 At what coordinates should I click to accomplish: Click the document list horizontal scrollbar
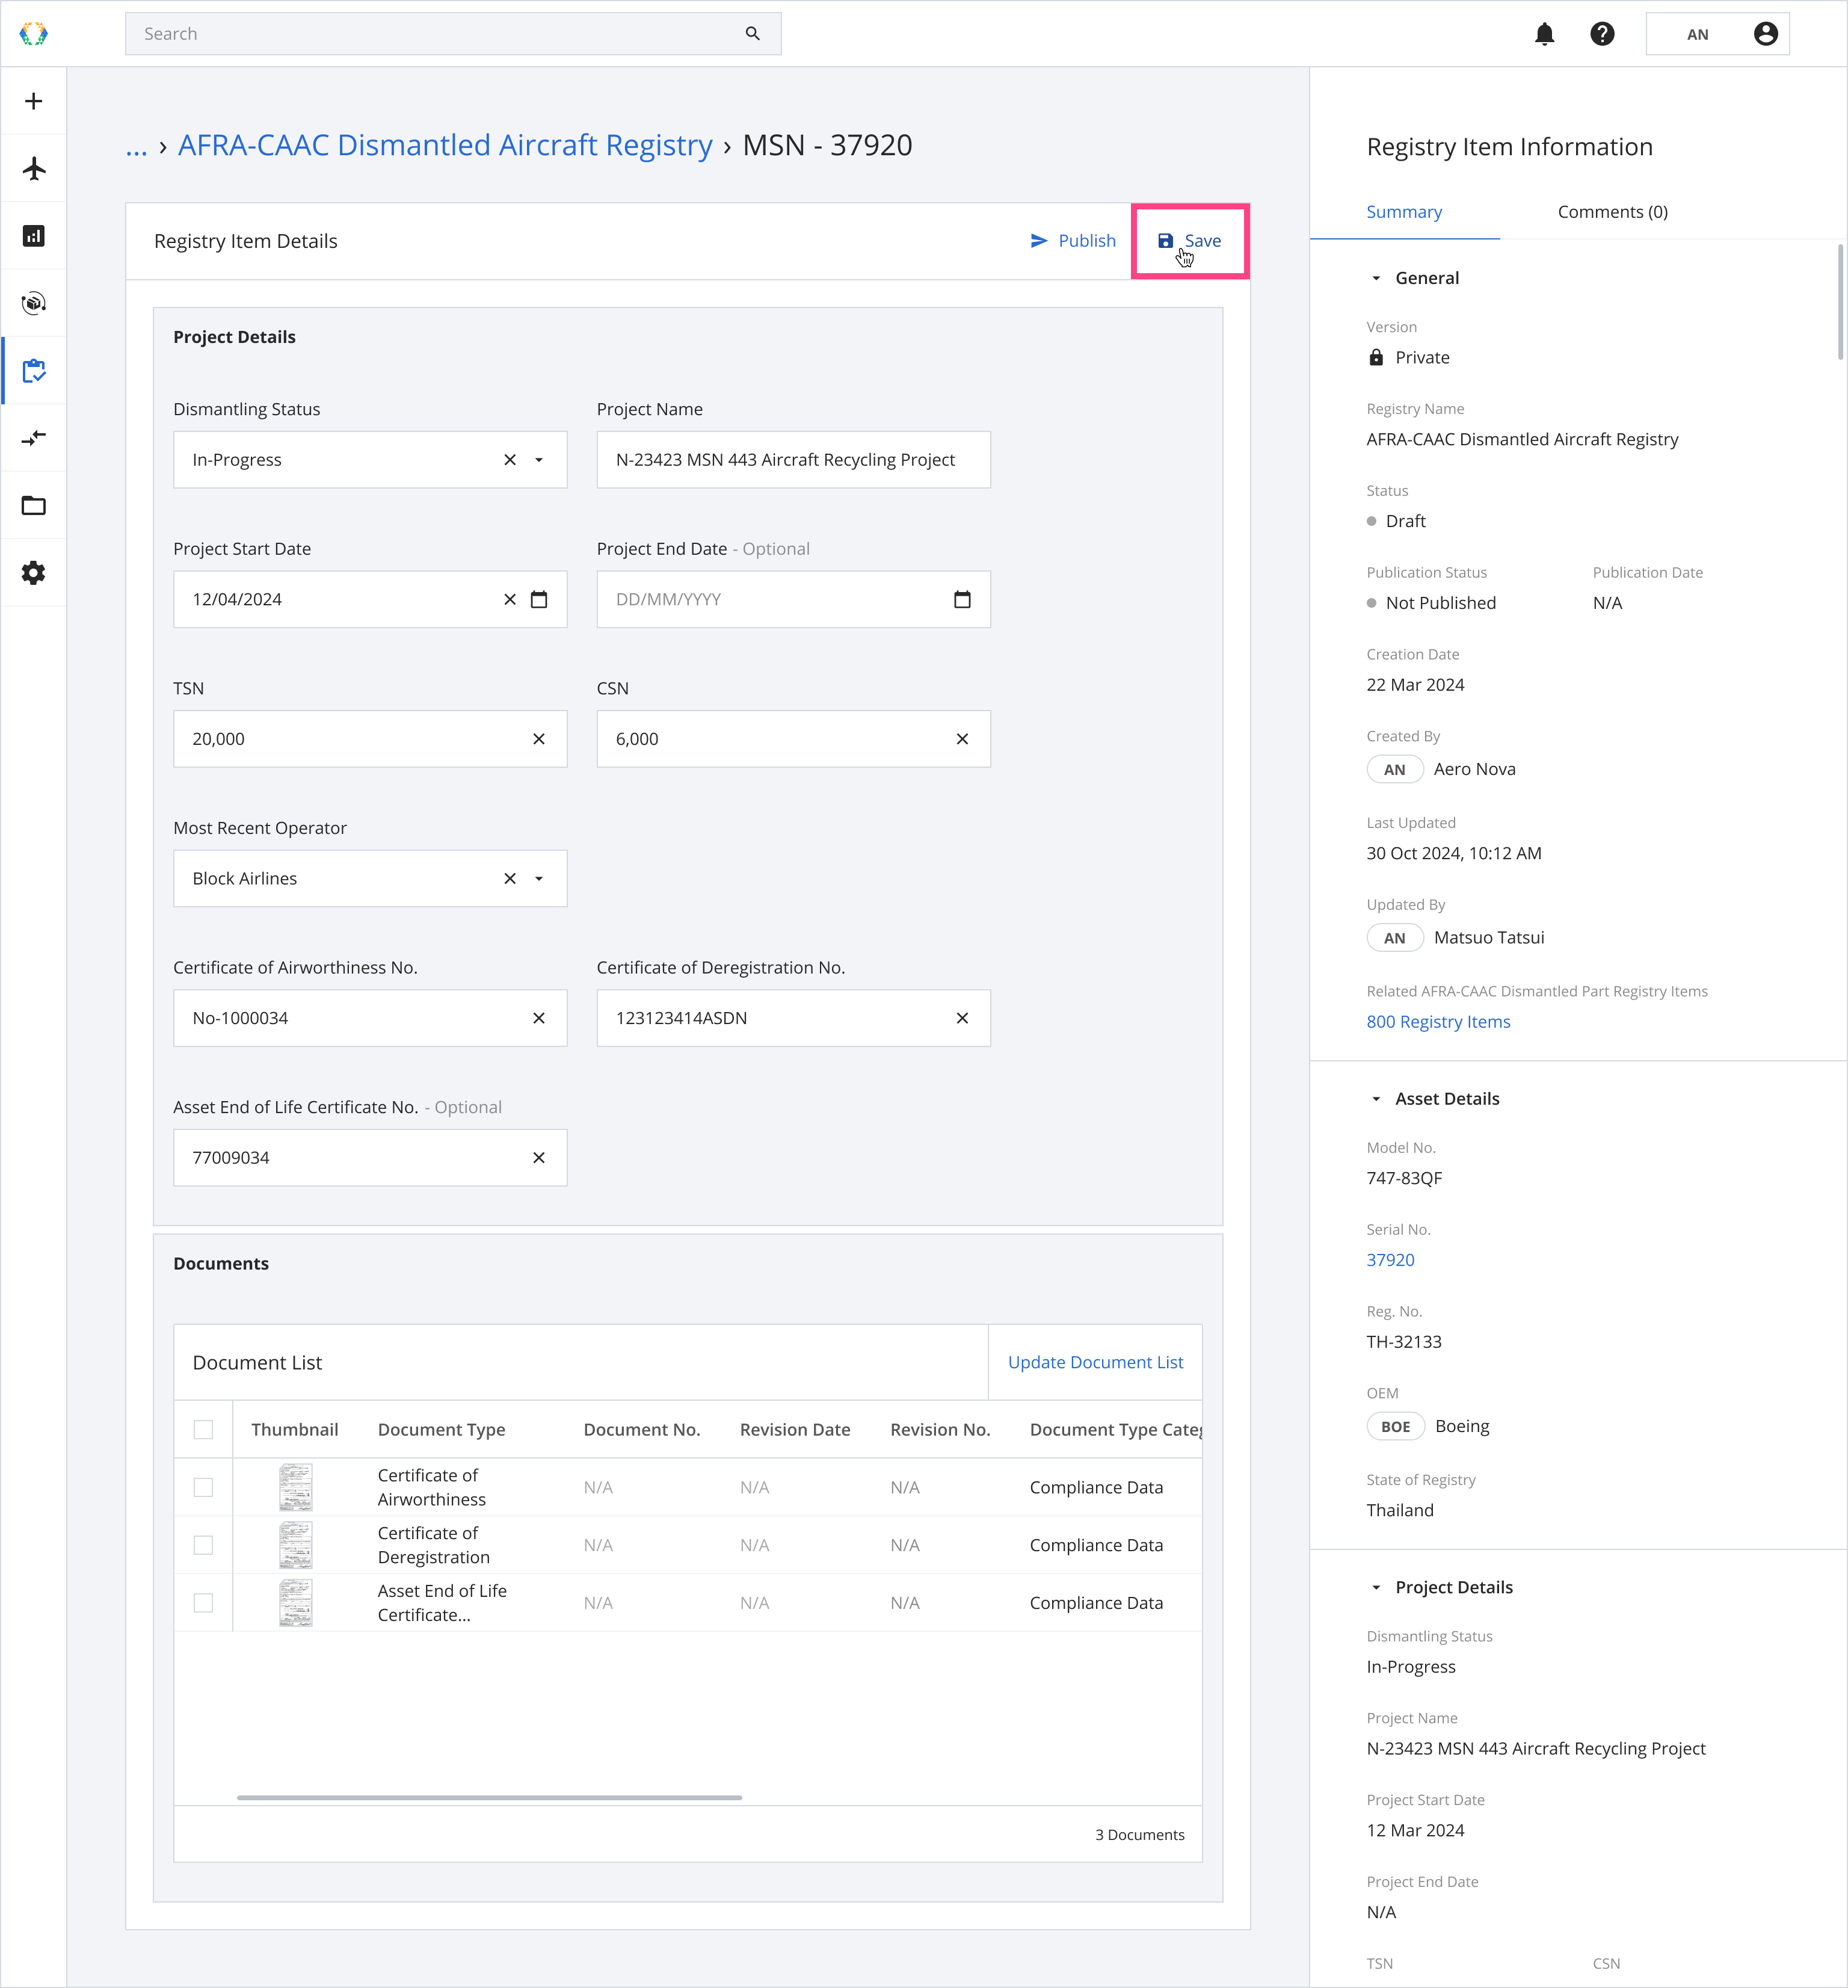point(489,1797)
